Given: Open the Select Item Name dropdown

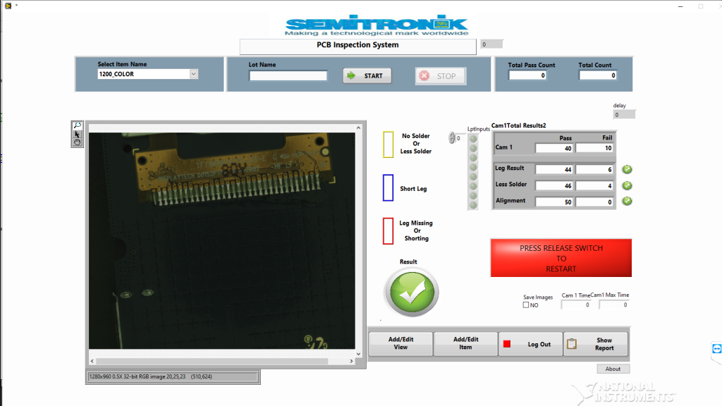Looking at the screenshot, I should [x=194, y=74].
